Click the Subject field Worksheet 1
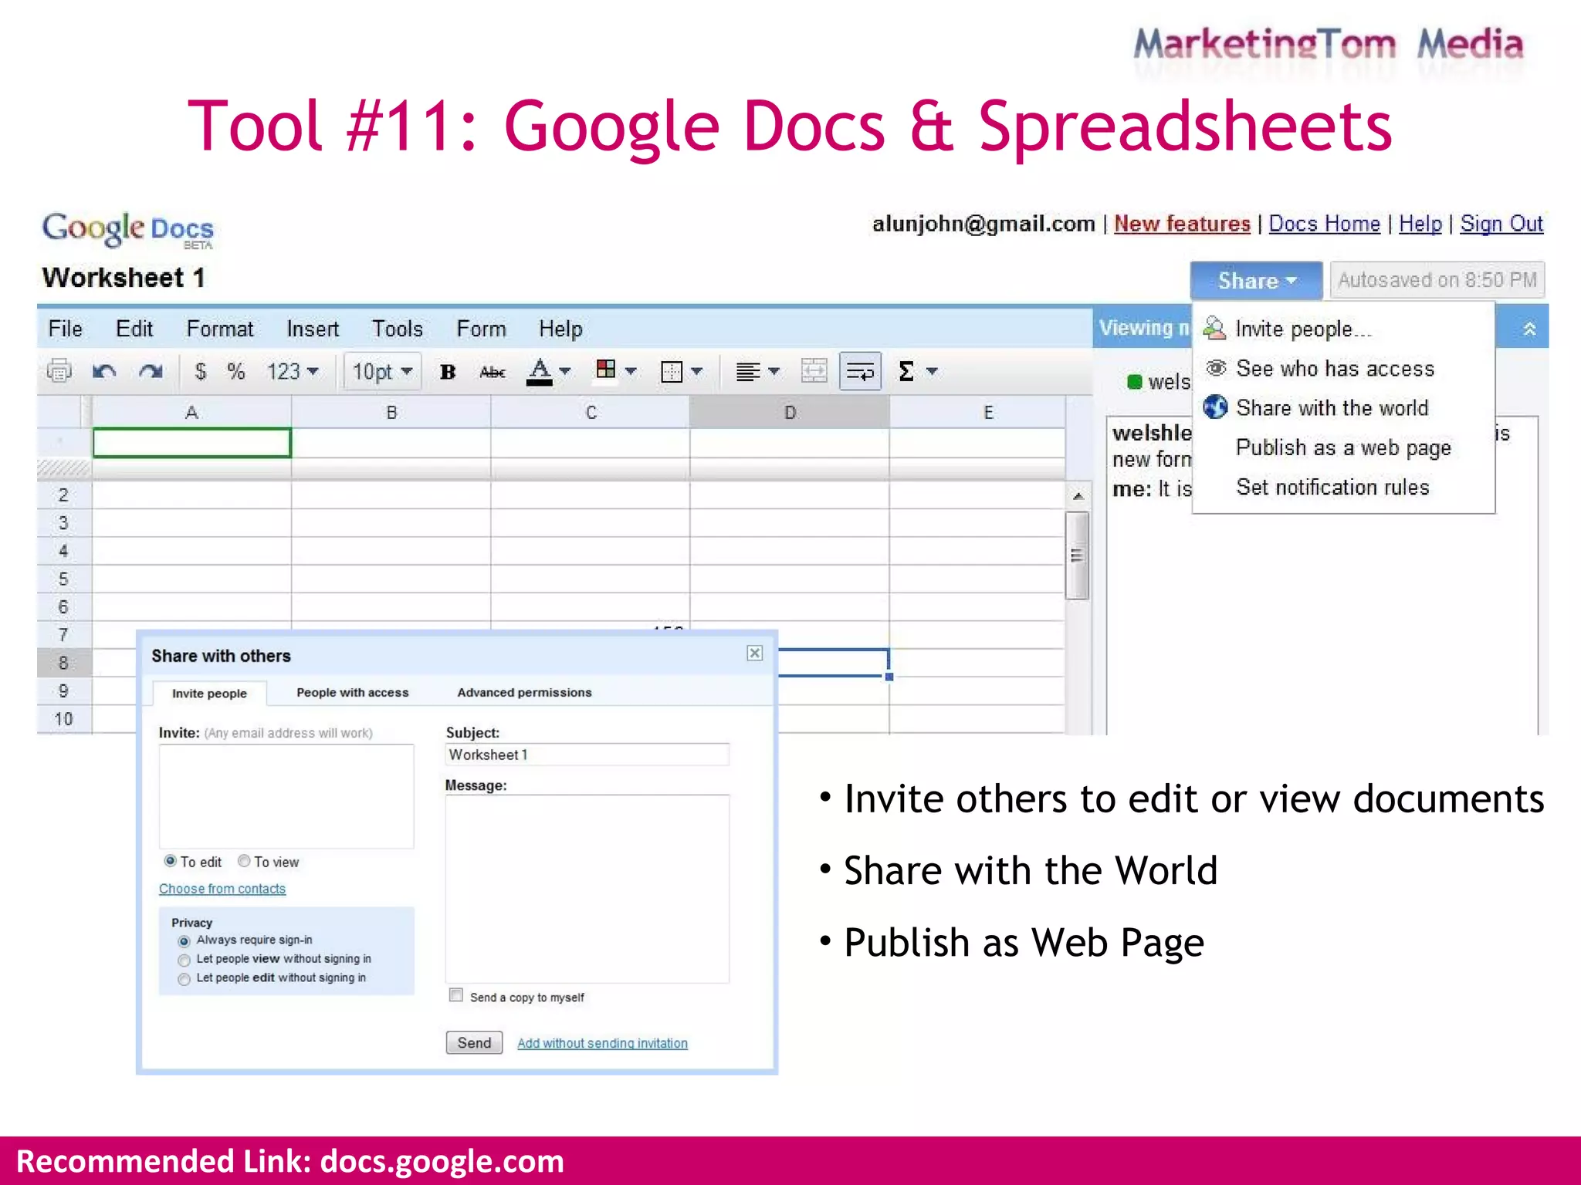This screenshot has height=1185, width=1581. [587, 755]
